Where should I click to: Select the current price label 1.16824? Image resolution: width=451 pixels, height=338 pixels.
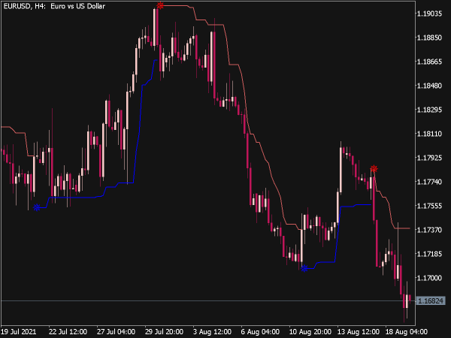(430, 301)
